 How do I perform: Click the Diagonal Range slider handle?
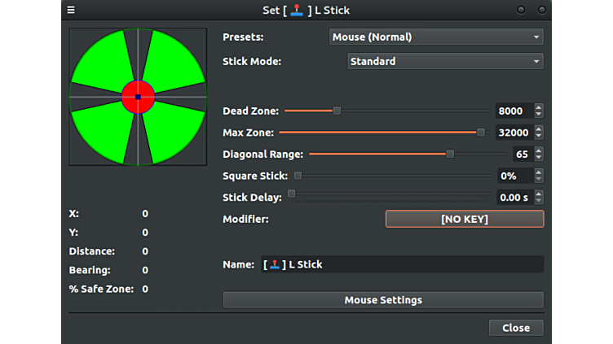[x=450, y=154]
